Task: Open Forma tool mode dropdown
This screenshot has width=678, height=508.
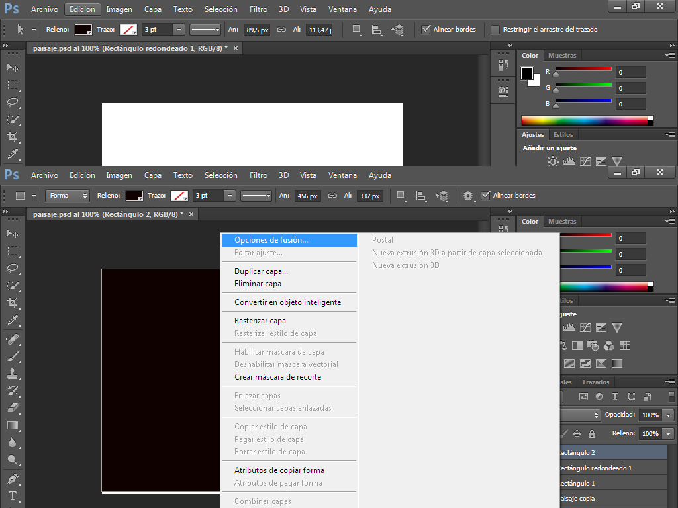Action: [x=67, y=196]
